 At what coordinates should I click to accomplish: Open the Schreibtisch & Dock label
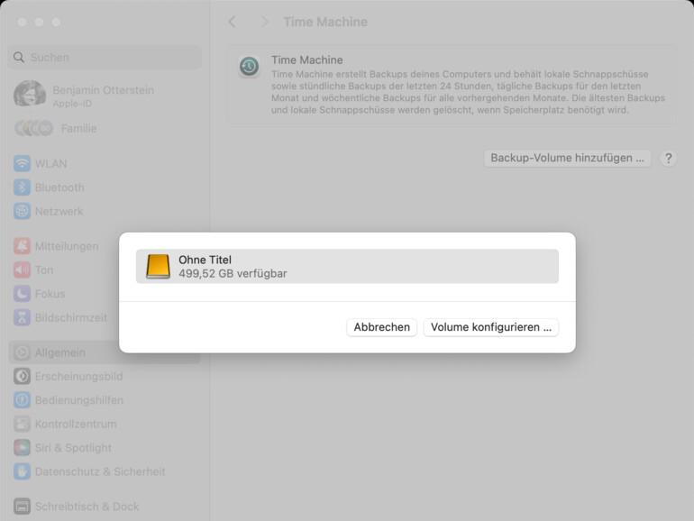click(87, 507)
